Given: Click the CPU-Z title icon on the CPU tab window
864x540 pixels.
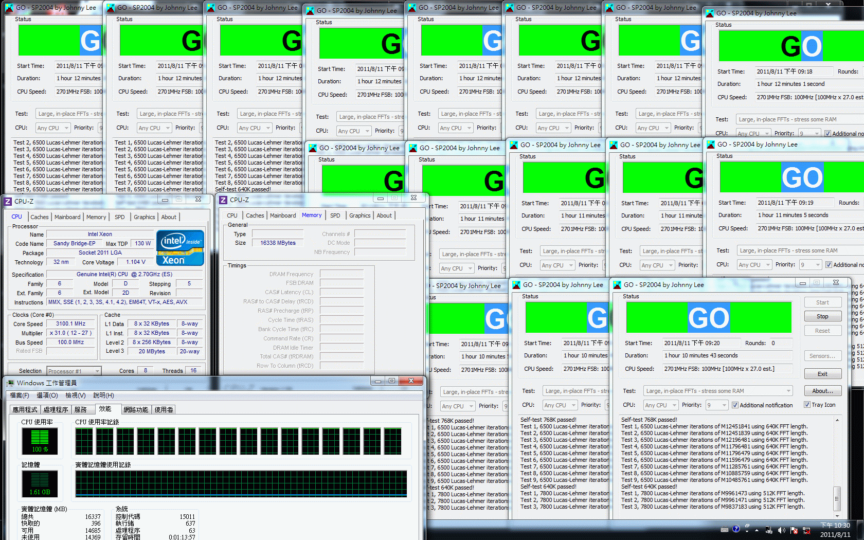Looking at the screenshot, I should pyautogui.click(x=7, y=201).
